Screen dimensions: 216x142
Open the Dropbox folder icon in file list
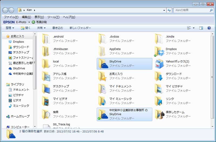coord(160,51)
